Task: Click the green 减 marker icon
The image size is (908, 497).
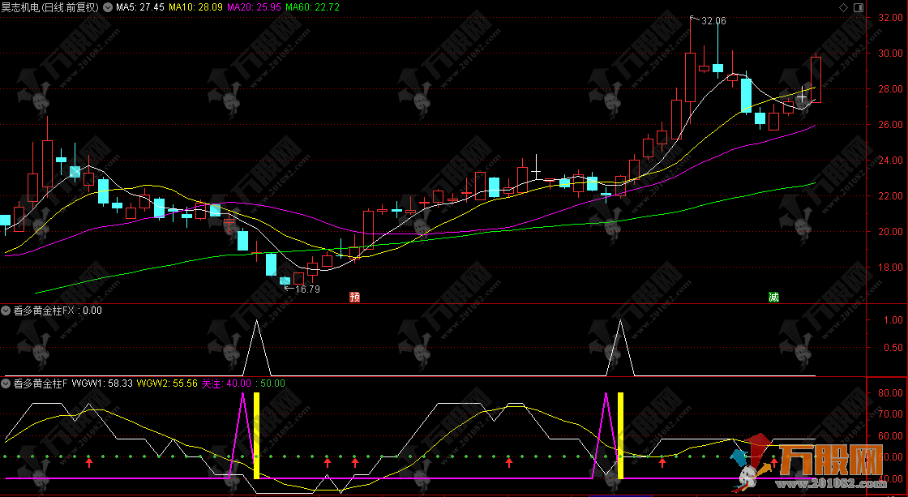Action: coord(773,297)
